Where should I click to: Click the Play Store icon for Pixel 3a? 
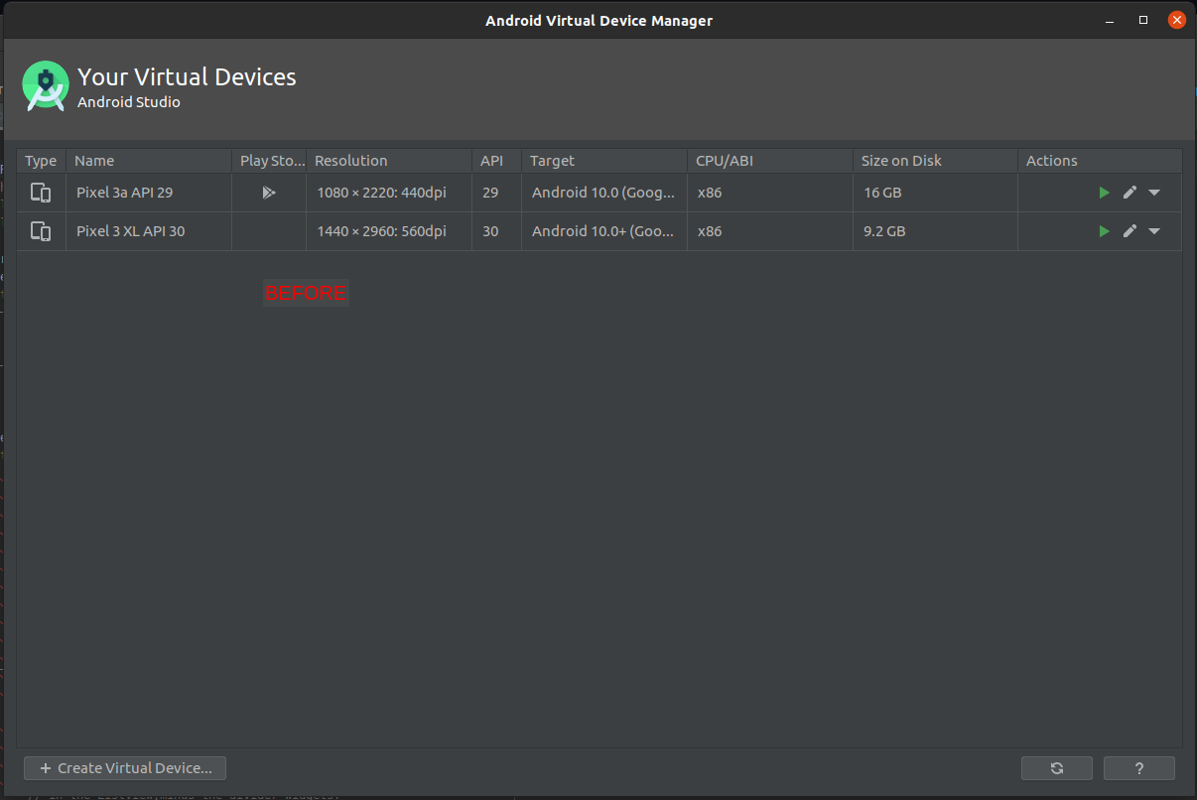269,193
